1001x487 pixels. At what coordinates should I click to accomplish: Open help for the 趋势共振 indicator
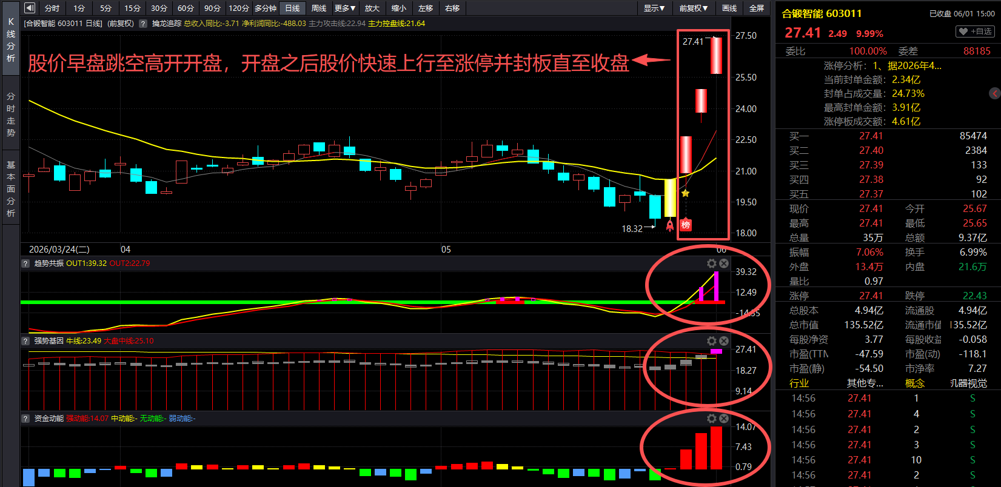pos(25,263)
